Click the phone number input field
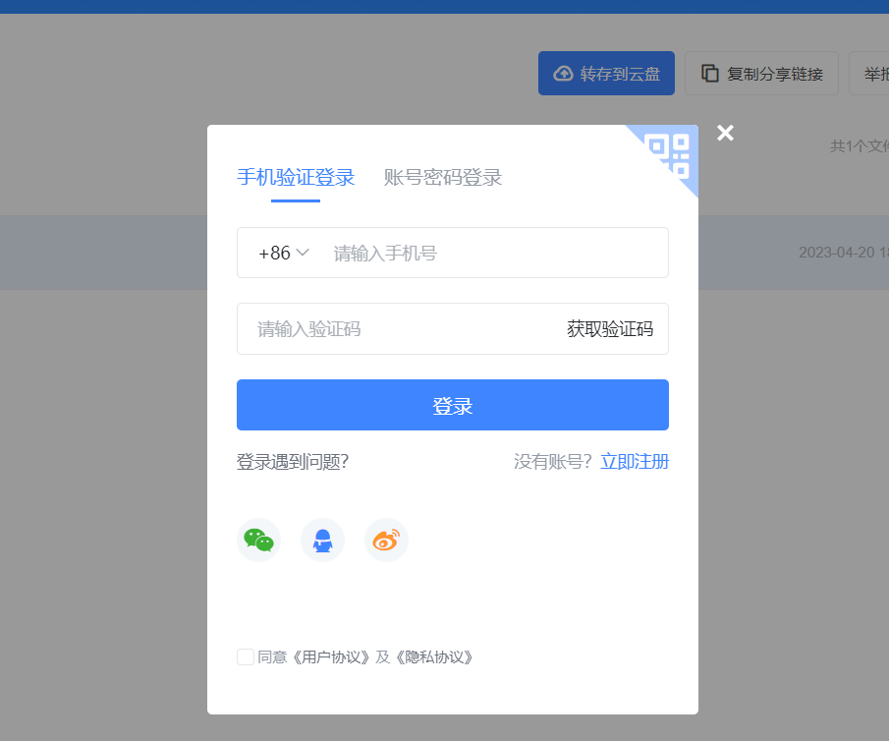 472,253
